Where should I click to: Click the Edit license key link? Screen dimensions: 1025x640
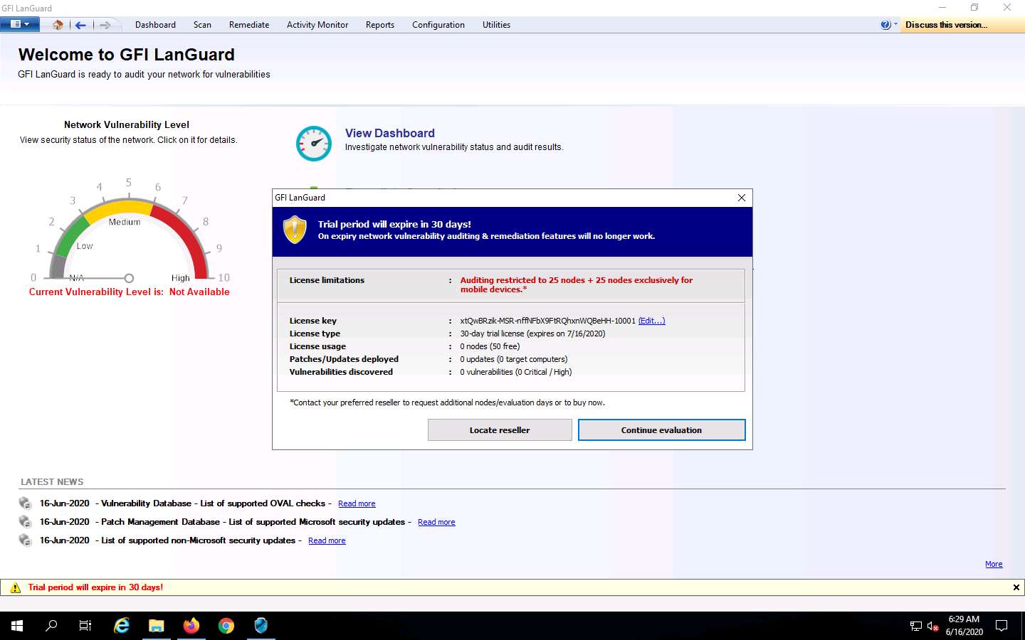pos(651,321)
